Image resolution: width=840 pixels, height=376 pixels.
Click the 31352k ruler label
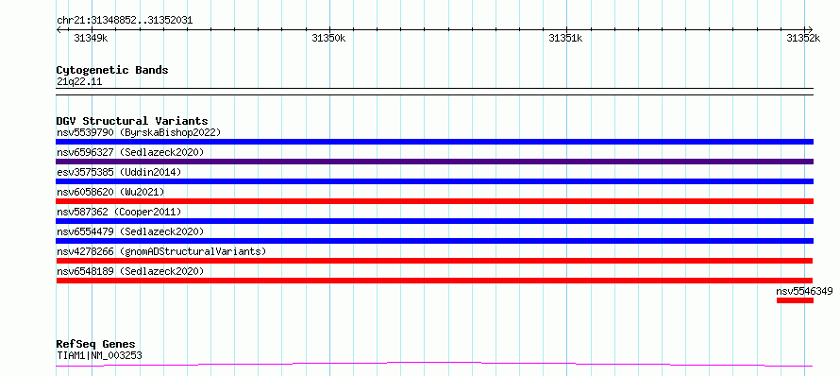pyautogui.click(x=803, y=38)
